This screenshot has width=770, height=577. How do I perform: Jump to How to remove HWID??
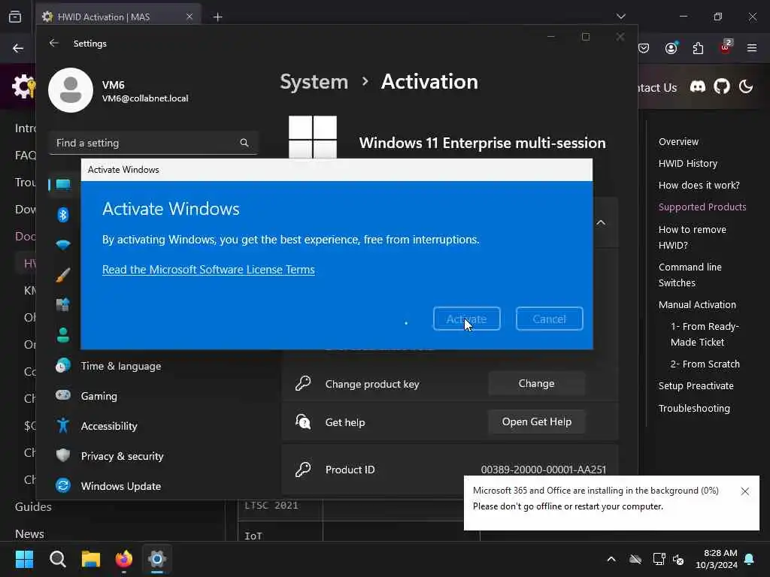[x=693, y=237]
